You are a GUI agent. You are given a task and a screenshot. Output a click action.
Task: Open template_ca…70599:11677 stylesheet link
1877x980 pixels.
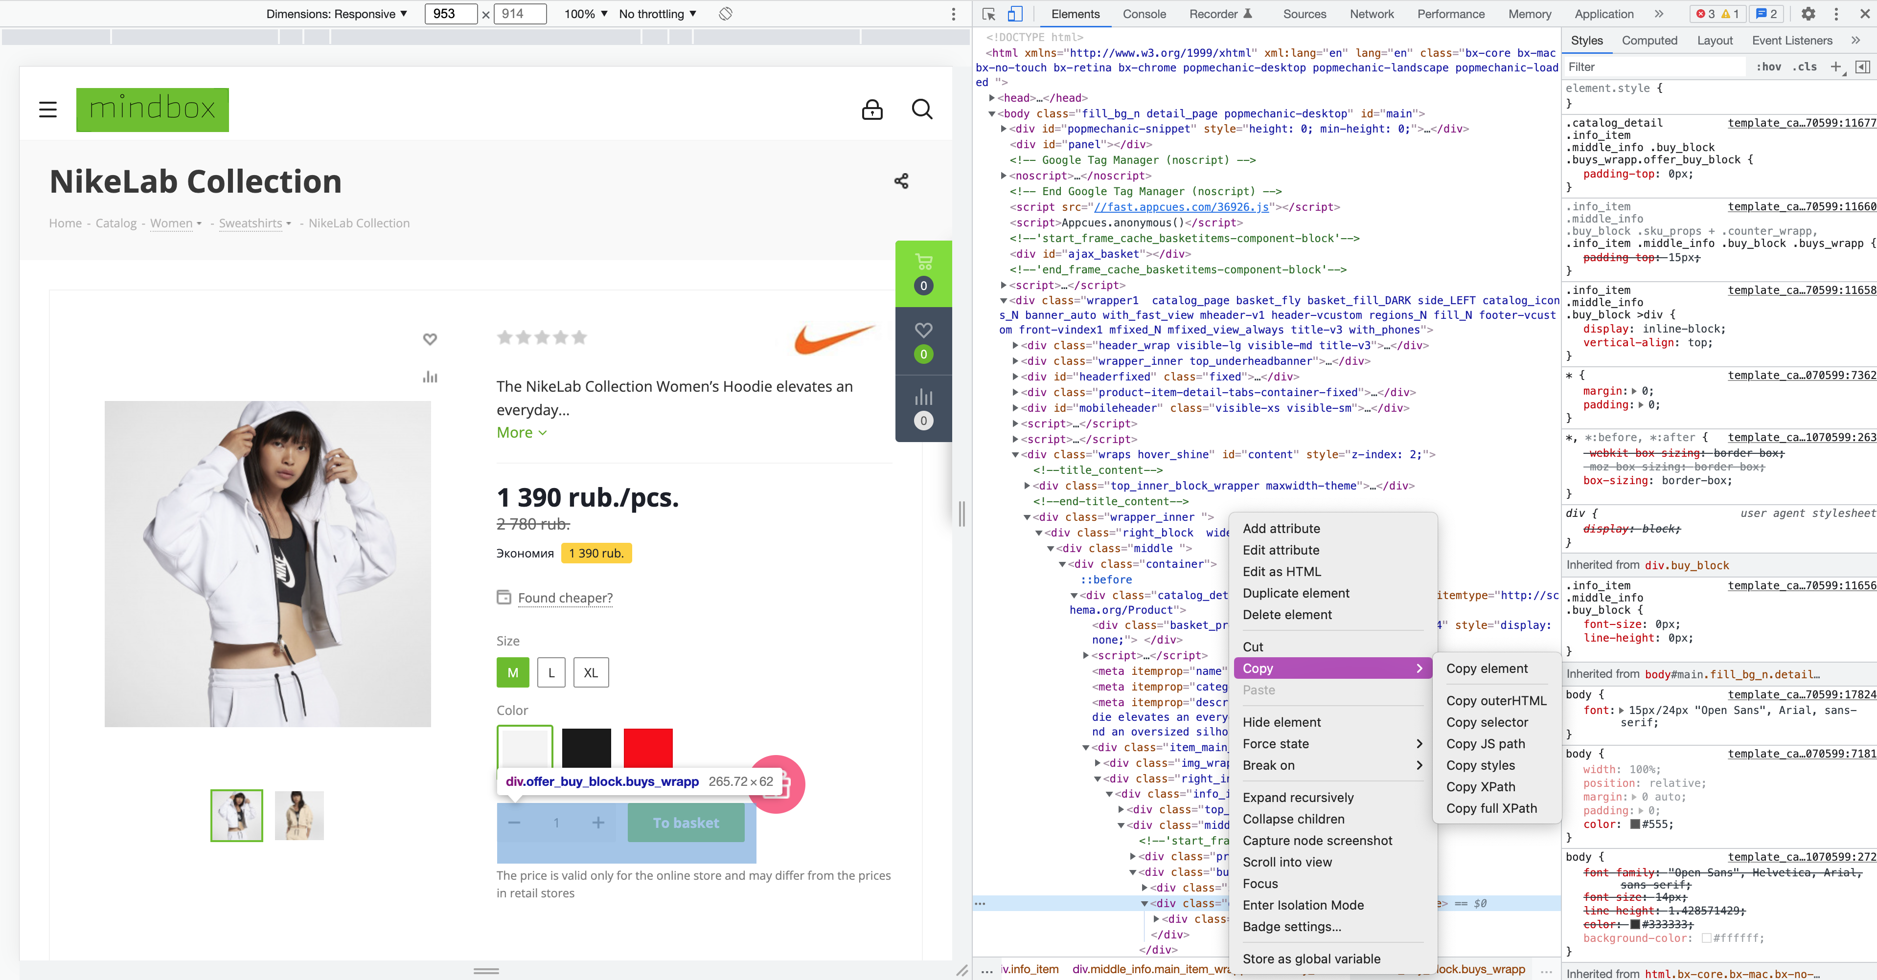pos(1801,123)
